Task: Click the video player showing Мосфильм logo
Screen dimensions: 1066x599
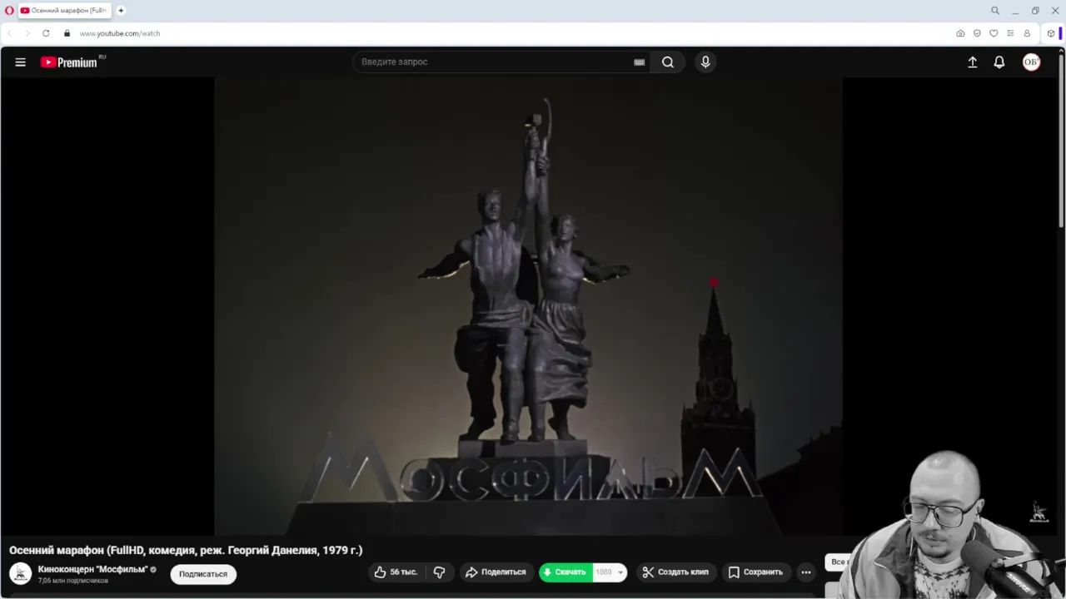Action: click(528, 306)
